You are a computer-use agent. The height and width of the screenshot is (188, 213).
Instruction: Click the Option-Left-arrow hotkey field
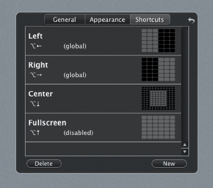point(36,46)
